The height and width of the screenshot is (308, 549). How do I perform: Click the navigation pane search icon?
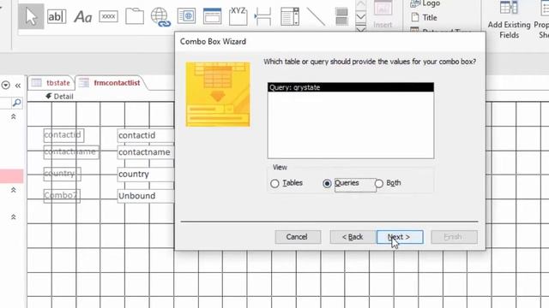16,103
